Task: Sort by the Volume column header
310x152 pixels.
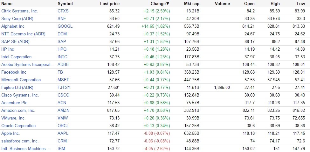Action: pyautogui.click(x=222, y=4)
